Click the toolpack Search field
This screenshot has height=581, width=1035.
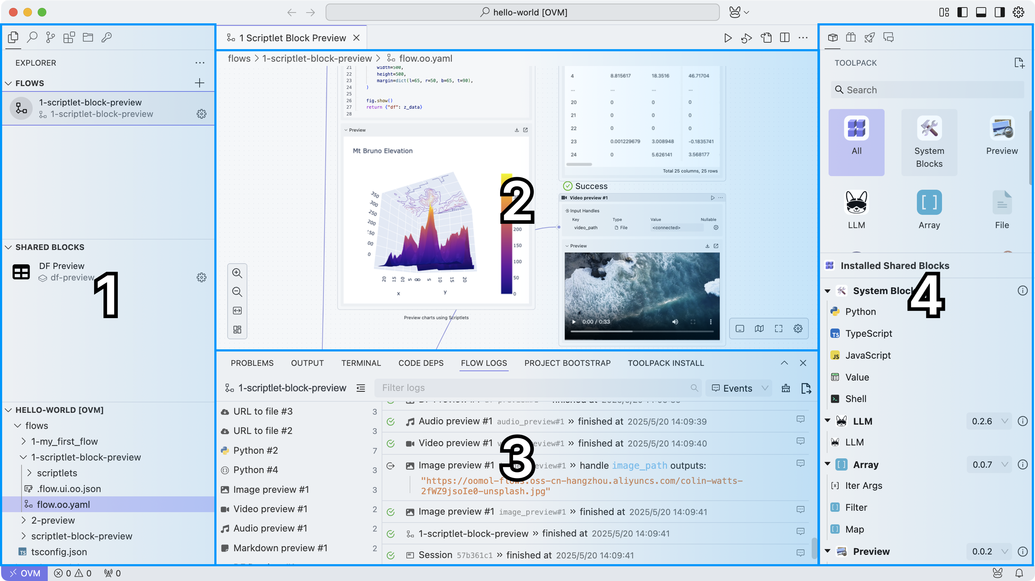[928, 90]
